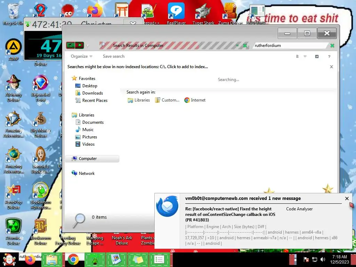Image resolution: width=356 pixels, height=267 pixels.
Task: Dismiss the non-indexed locations info bar
Action: click(331, 67)
